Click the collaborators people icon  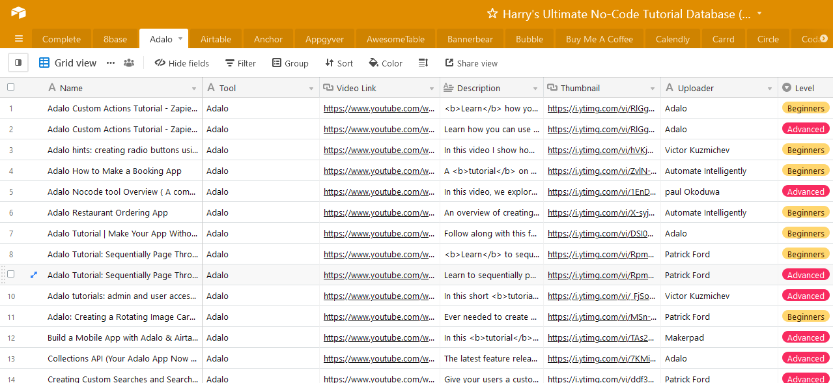pyautogui.click(x=129, y=63)
